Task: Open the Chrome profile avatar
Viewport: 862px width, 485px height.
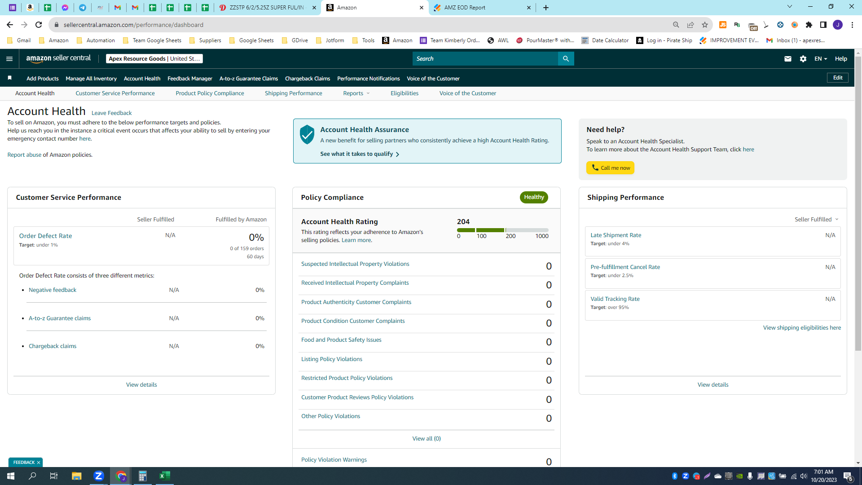Action: click(838, 25)
